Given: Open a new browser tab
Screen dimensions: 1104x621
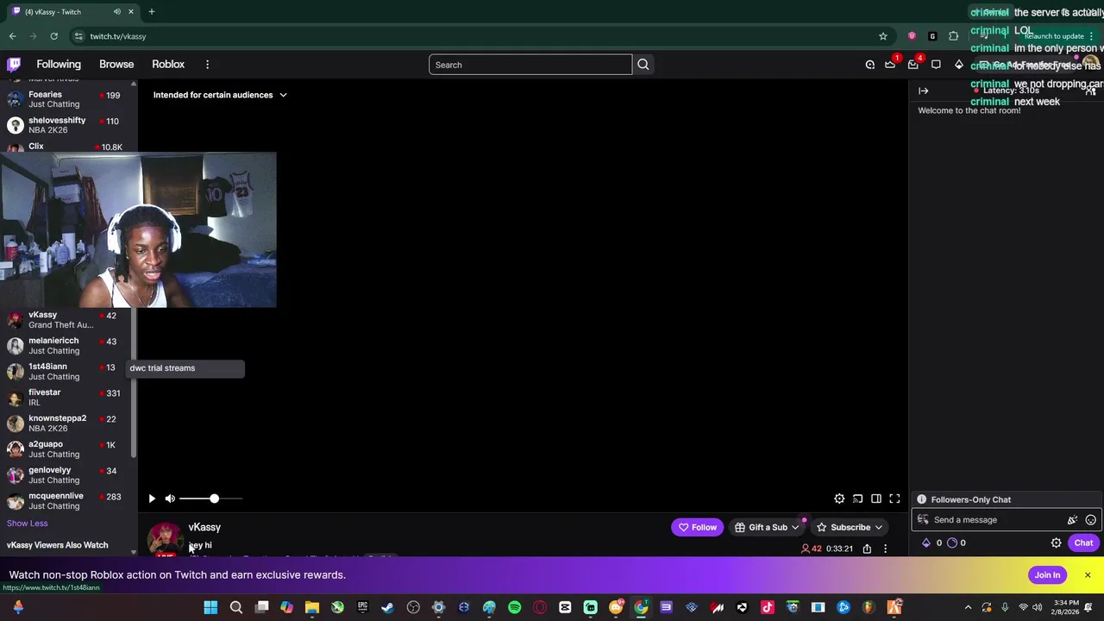Looking at the screenshot, I should pos(151,12).
